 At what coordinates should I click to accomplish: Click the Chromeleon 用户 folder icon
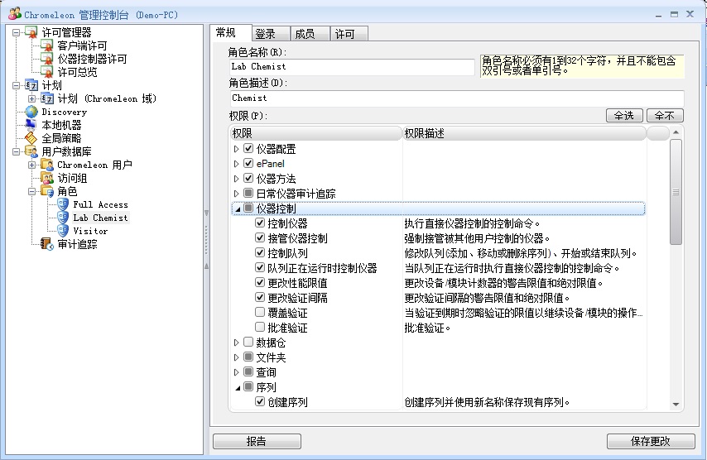tap(47, 165)
